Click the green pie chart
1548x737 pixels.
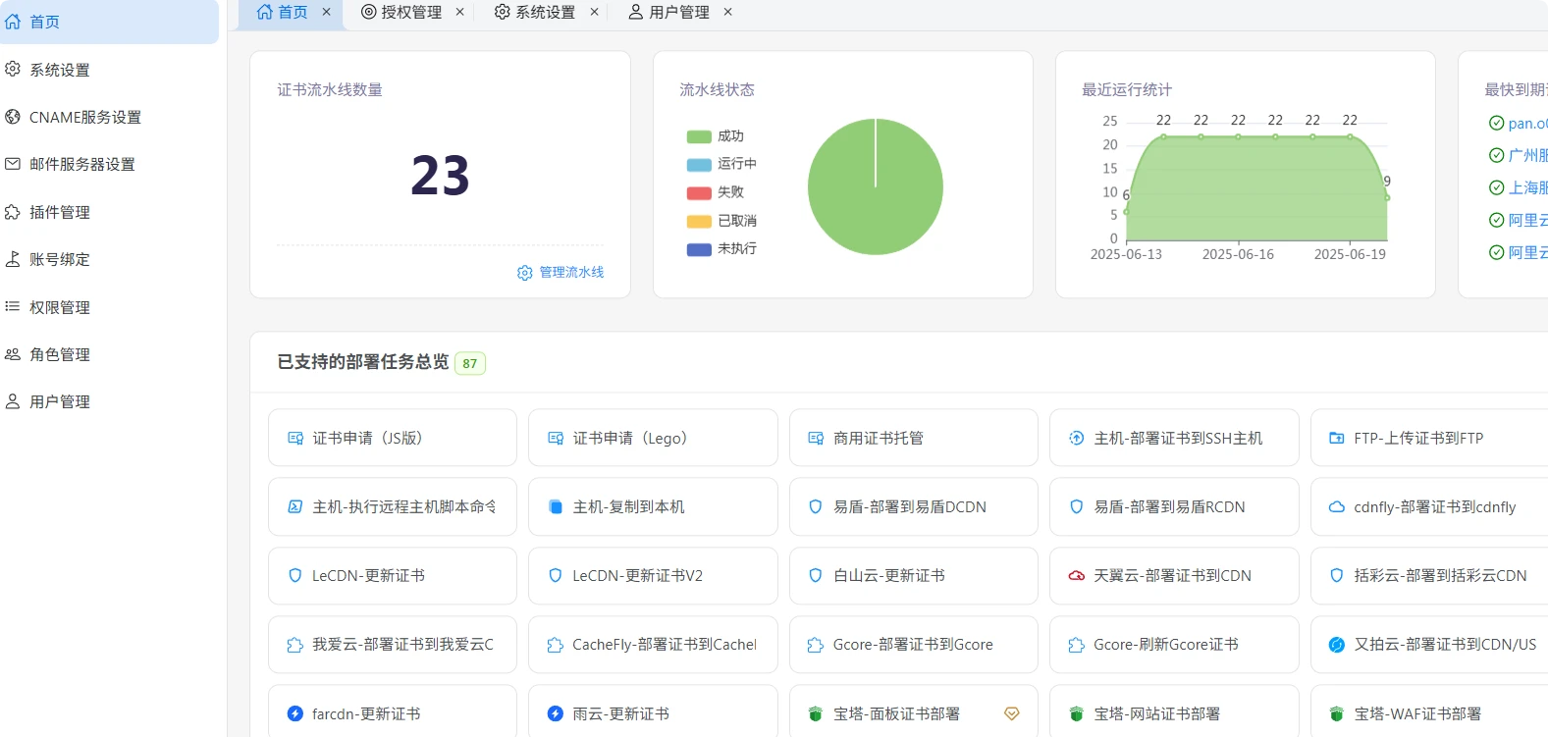[876, 186]
